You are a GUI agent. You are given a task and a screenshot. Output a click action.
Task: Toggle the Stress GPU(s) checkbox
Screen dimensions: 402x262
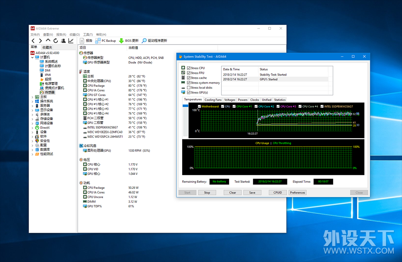point(189,92)
